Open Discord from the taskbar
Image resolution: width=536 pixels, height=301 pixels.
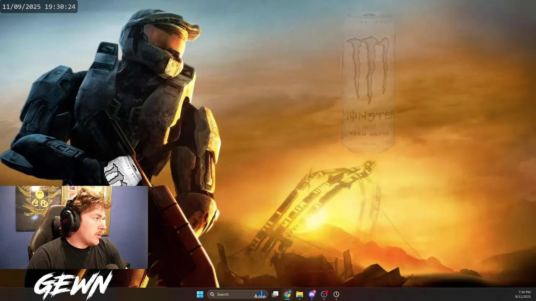tap(312, 294)
